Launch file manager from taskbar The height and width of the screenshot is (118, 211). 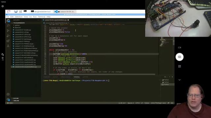[20, 11]
